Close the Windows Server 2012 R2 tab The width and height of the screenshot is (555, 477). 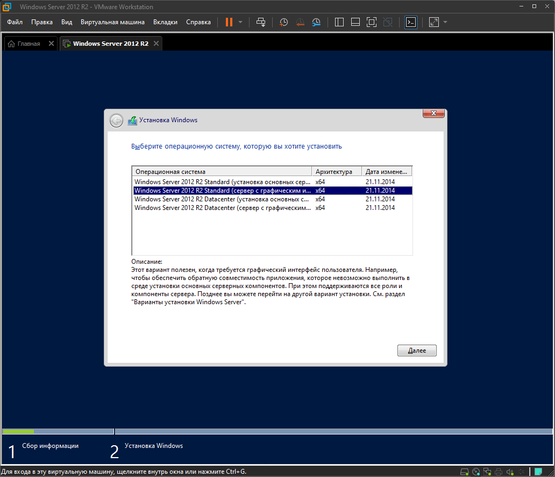(x=156, y=43)
